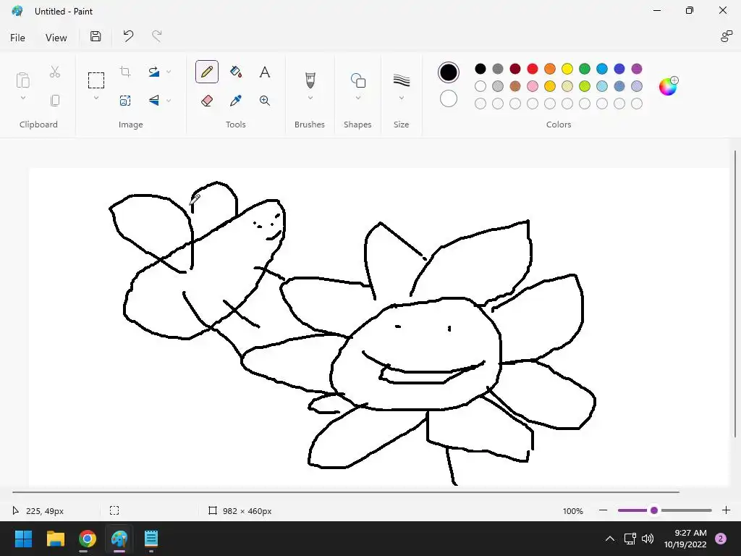The image size is (741, 556).
Task: Open the Brushes tool icon
Action: point(310,80)
